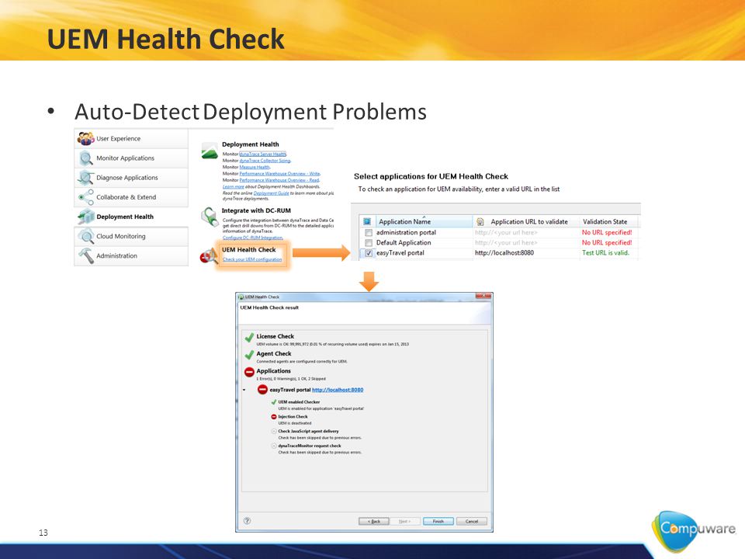This screenshot has height=559, width=745.
Task: Open the Monitor Applications section
Action: [x=131, y=158]
